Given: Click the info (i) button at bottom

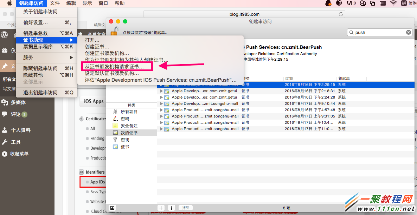Looking at the screenshot, I should tap(172, 208).
